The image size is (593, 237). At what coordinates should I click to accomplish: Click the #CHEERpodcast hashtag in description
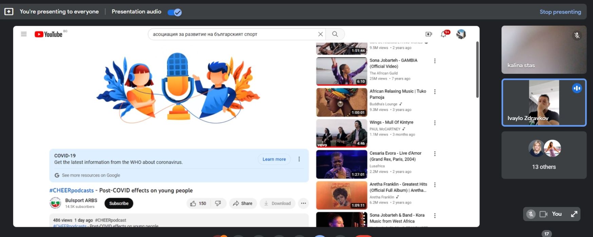tap(111, 220)
